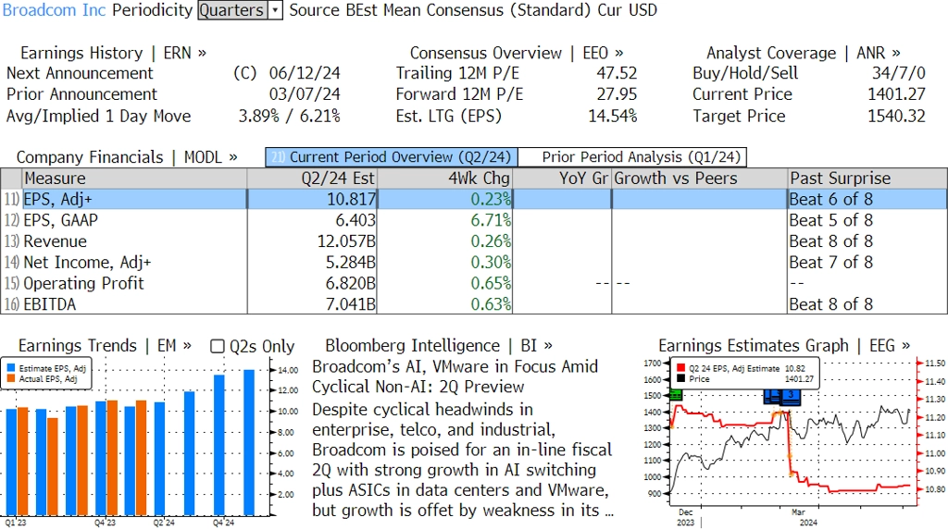Toggle the Q2s Only checkbox
The width and height of the screenshot is (948, 530).
point(217,346)
